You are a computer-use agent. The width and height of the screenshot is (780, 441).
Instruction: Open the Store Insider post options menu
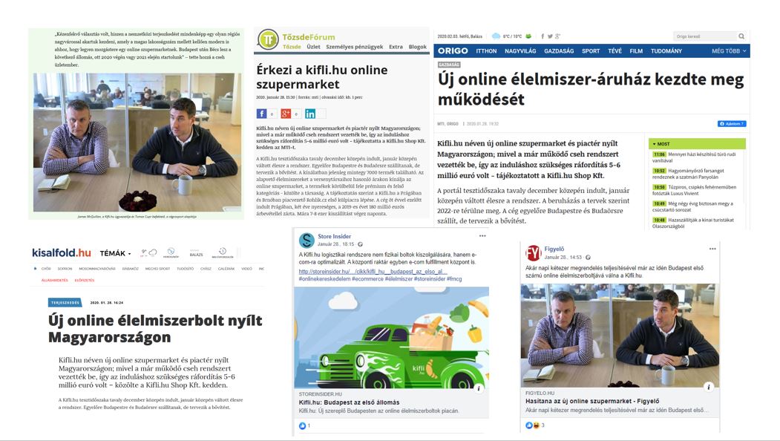click(482, 236)
